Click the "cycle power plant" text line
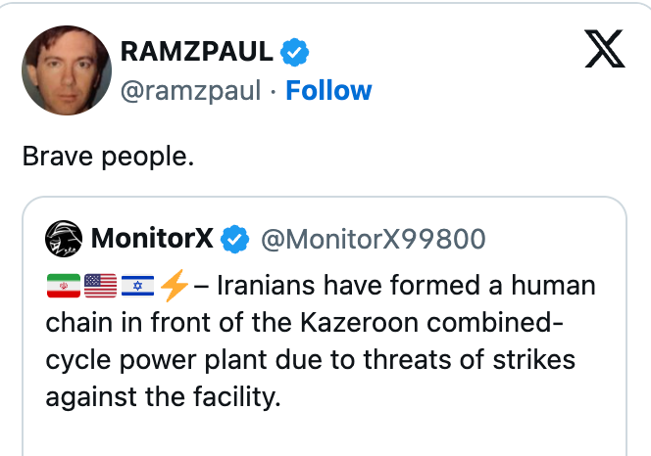This screenshot has width=651, height=456. point(176,360)
